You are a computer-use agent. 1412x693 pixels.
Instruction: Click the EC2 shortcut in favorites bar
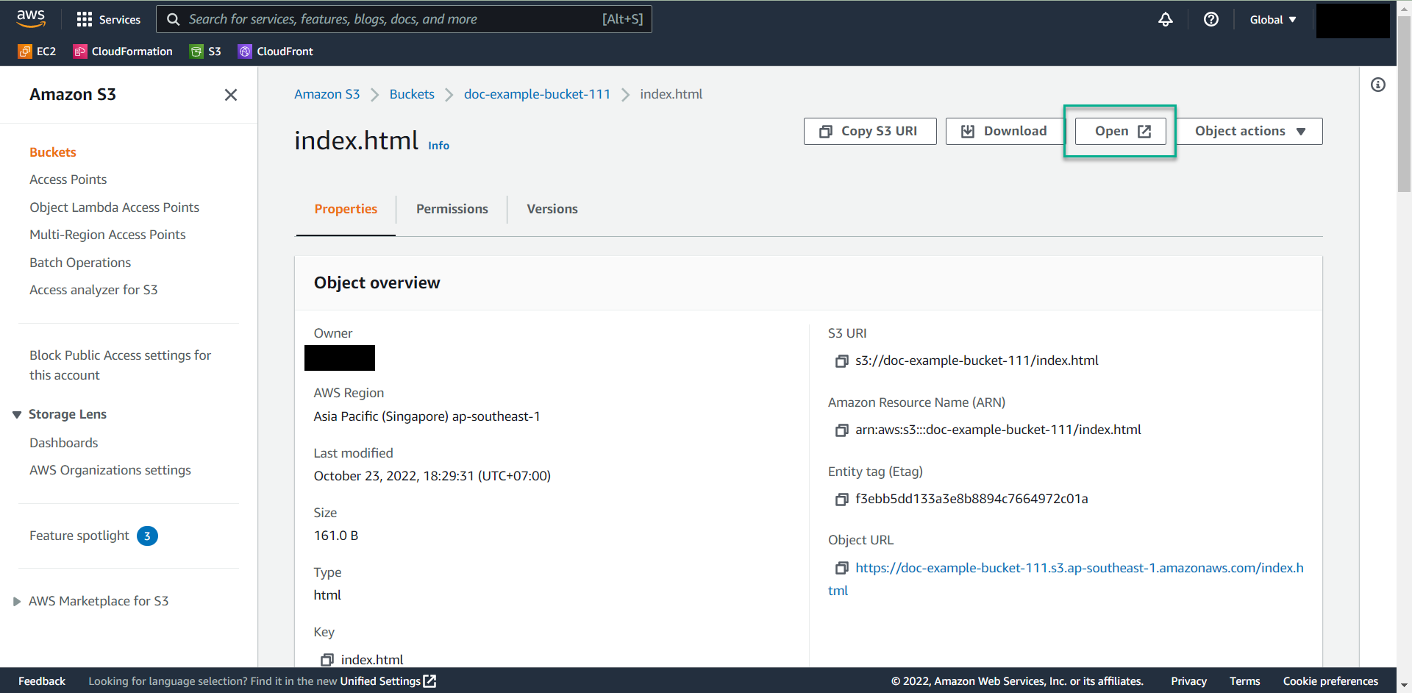(x=38, y=51)
